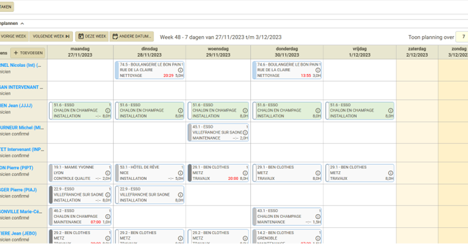The image size is (468, 246).
Task: Click the red 20:29 time on Boulangerie 74.5
Action: [168, 76]
